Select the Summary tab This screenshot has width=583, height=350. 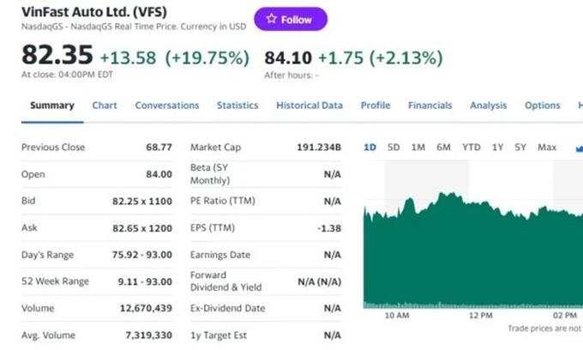(52, 106)
